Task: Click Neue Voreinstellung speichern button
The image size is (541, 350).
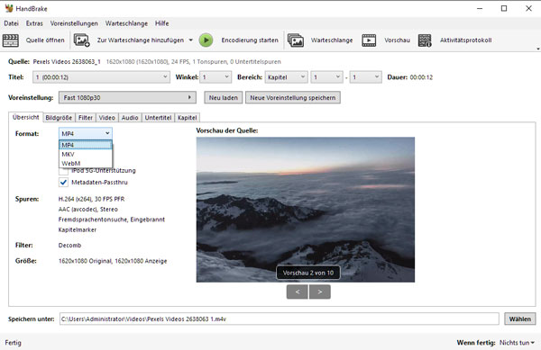Action: [x=292, y=97]
